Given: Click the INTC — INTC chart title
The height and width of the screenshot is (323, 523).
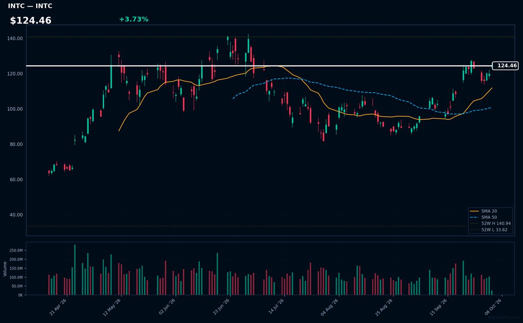Looking at the screenshot, I should click(30, 6).
